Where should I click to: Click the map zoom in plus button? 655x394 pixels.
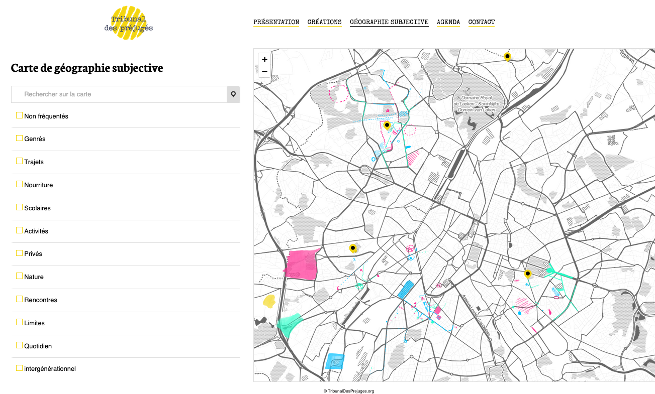(264, 59)
